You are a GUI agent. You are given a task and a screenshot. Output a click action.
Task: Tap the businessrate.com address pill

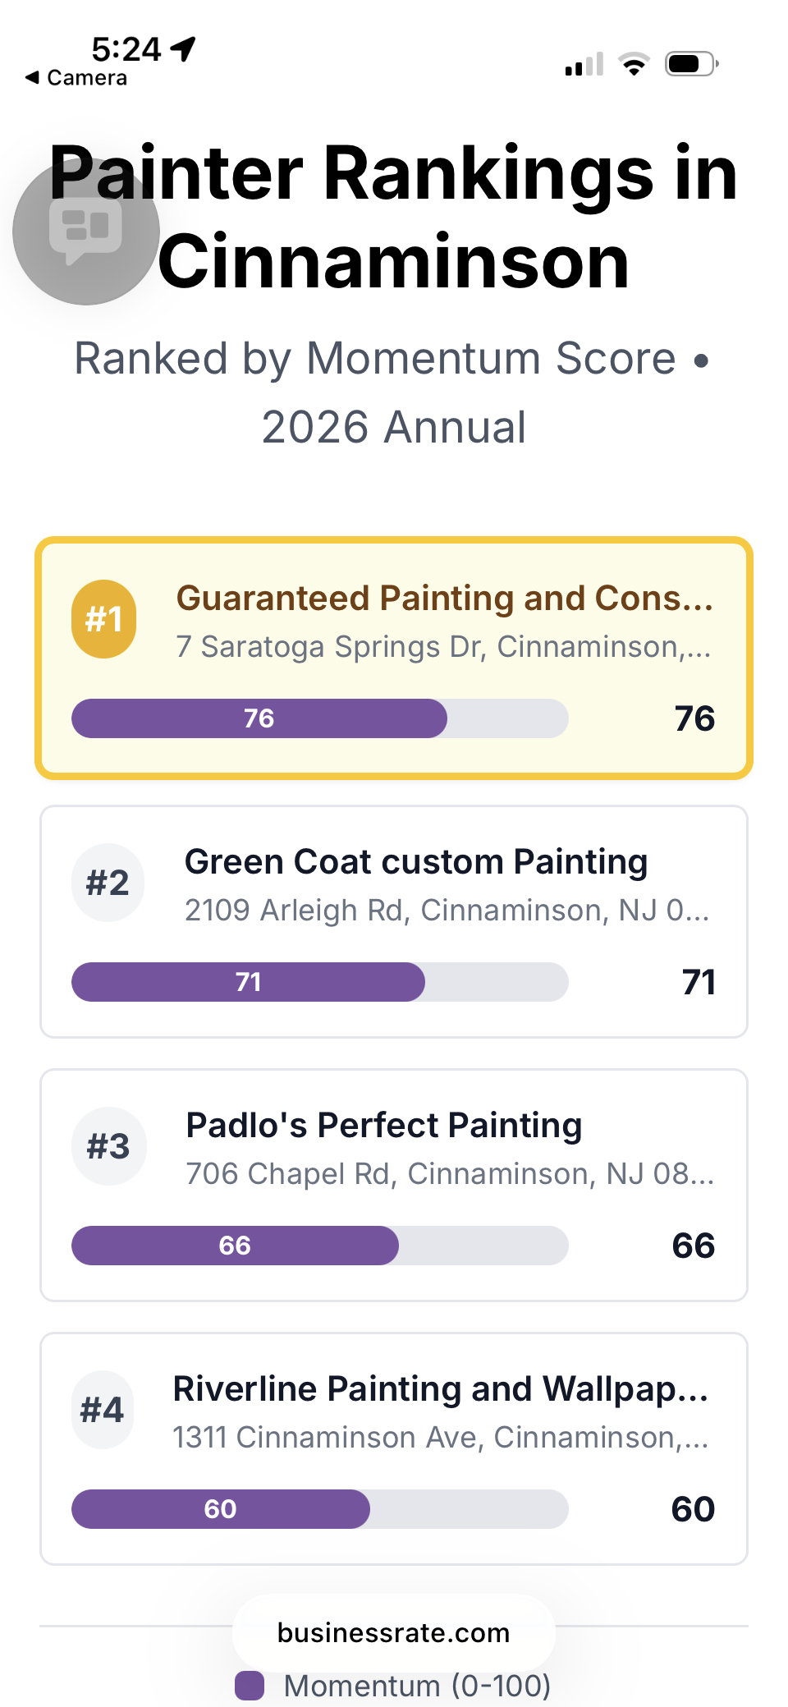pos(393,1633)
